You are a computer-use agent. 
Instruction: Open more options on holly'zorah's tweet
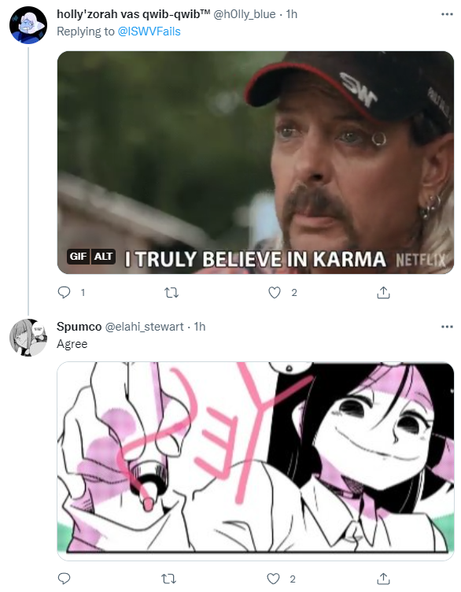pos(447,14)
